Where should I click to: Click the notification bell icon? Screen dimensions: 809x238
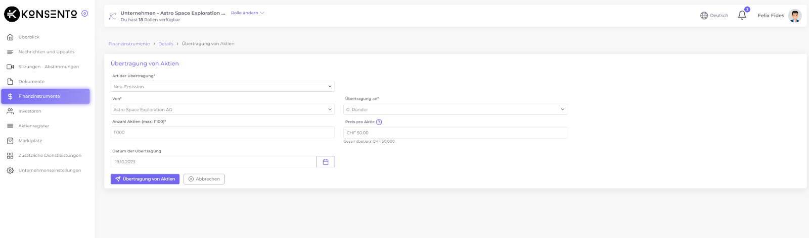point(742,15)
